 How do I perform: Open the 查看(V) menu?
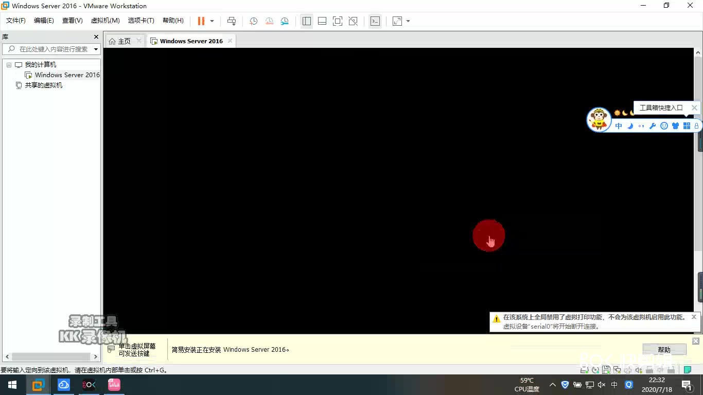click(x=73, y=21)
